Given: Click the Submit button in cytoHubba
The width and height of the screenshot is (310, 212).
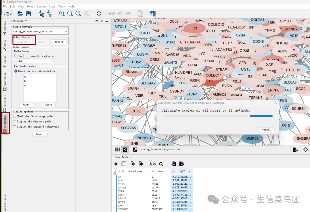Looking at the screenshot, I should point(40,134).
